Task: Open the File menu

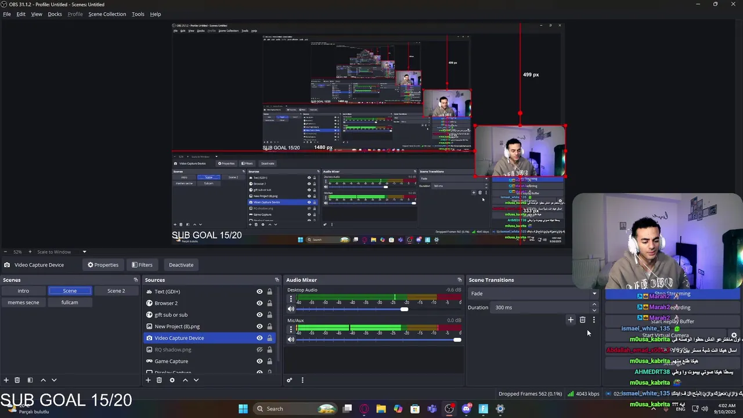Action: (7, 14)
